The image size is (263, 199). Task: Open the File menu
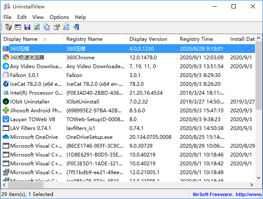point(8,17)
